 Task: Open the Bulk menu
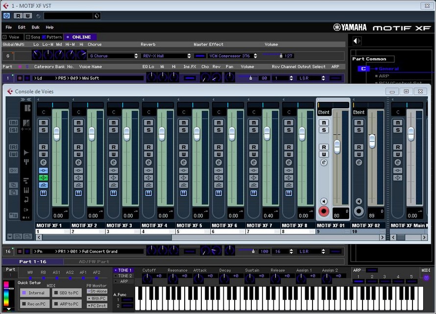(x=35, y=27)
